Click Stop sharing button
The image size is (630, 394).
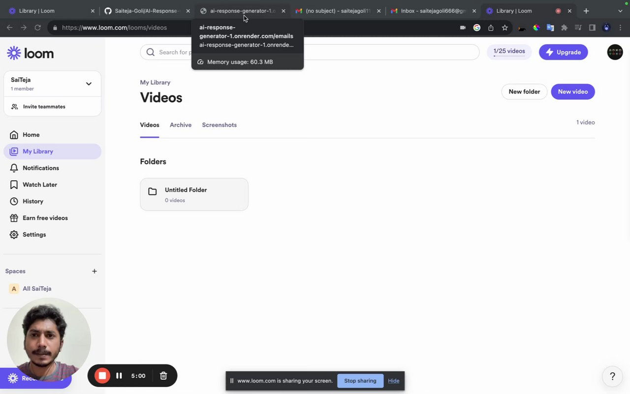coord(360,381)
